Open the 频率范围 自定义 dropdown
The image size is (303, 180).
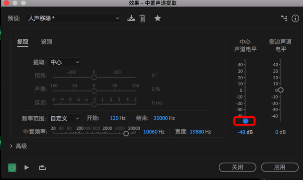(x=64, y=118)
